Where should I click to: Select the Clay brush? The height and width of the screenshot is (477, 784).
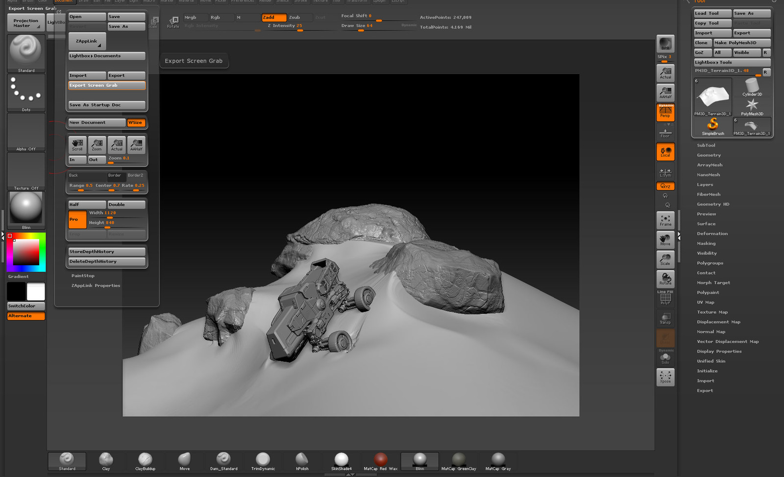tap(106, 461)
